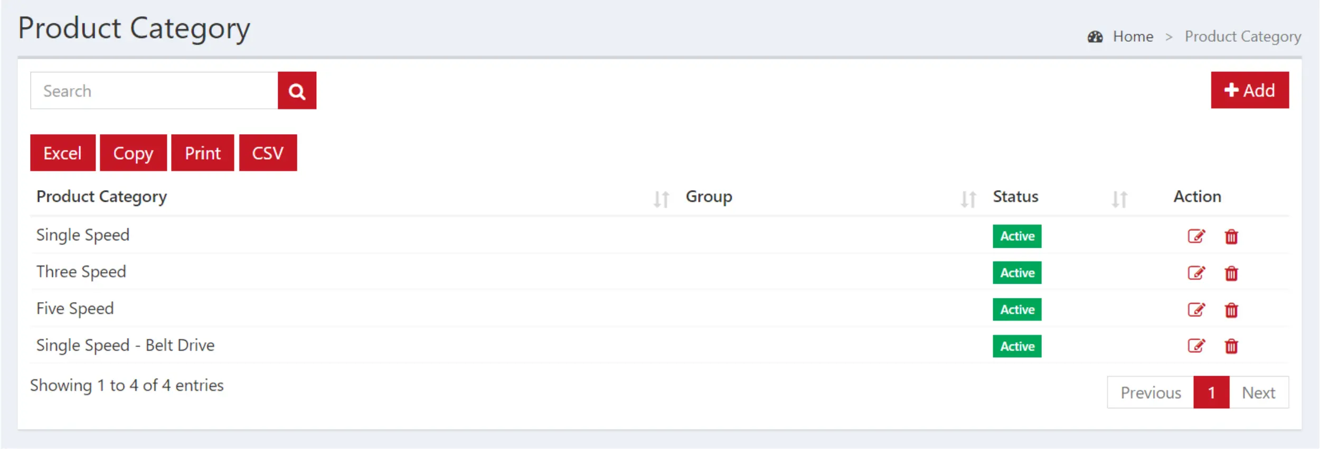This screenshot has width=1320, height=449.
Task: Edit Single Speed - Belt Drive row
Action: 1196,346
